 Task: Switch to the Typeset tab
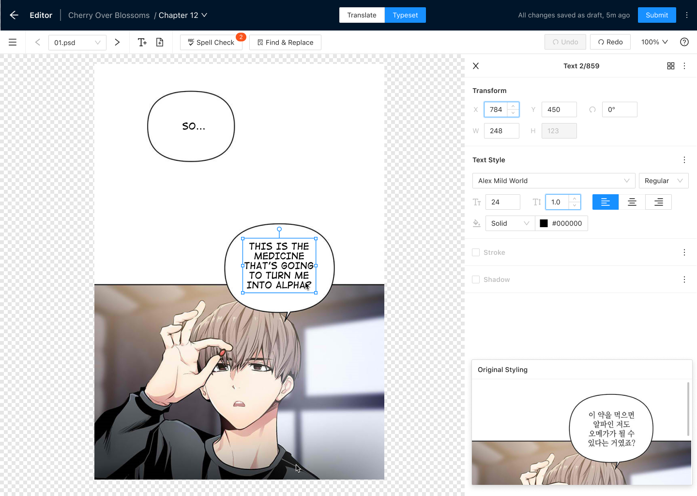tap(405, 15)
